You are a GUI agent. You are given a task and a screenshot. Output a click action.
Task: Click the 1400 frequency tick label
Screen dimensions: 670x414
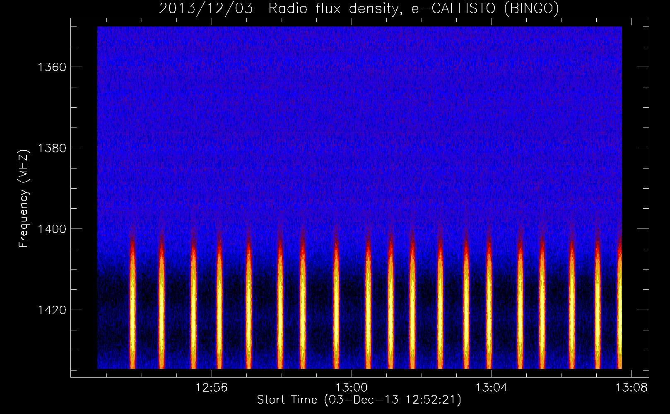tap(52, 229)
